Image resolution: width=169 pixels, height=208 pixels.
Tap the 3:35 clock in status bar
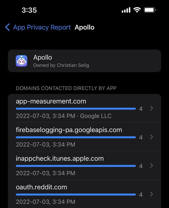(x=29, y=10)
